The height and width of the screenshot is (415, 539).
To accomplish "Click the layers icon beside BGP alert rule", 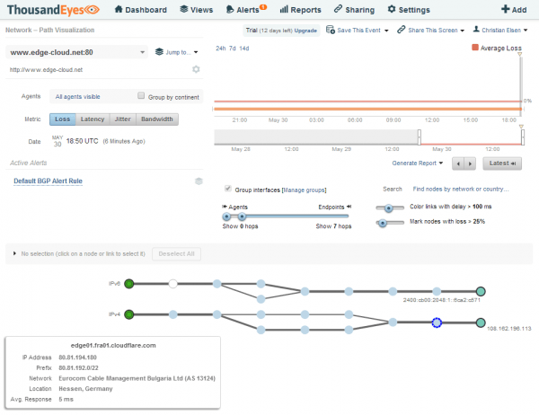I will pos(199,181).
